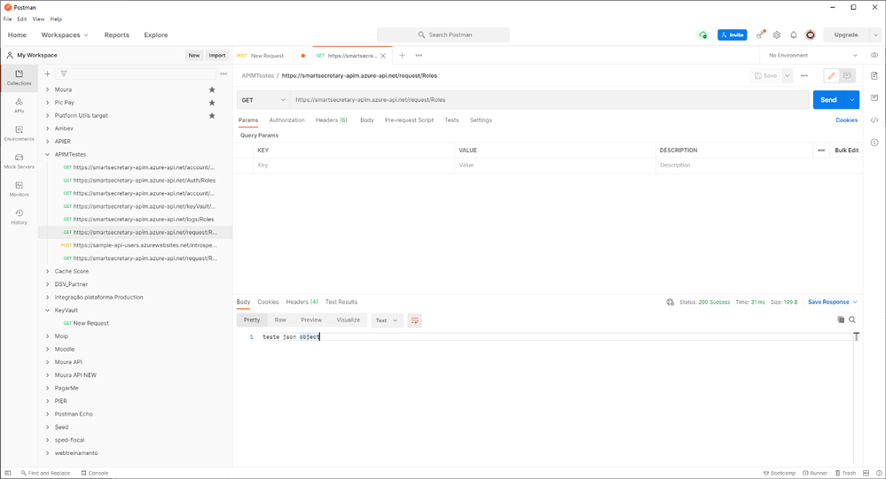Open the APIs sidebar panel
The height and width of the screenshot is (479, 886).
tap(20, 105)
